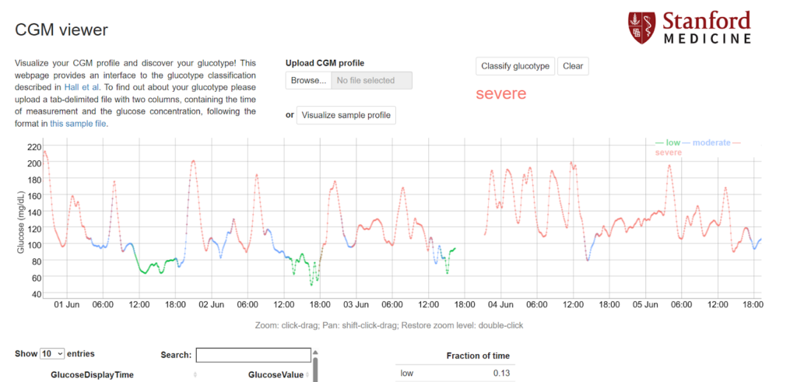The width and height of the screenshot is (797, 382).
Task: Click the table Search input box
Action: click(x=253, y=355)
